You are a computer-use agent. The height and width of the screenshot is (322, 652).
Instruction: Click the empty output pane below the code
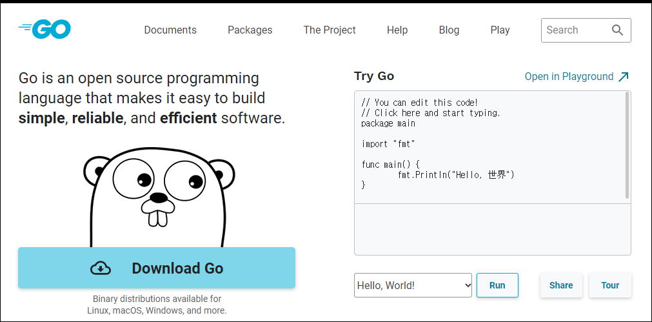492,229
